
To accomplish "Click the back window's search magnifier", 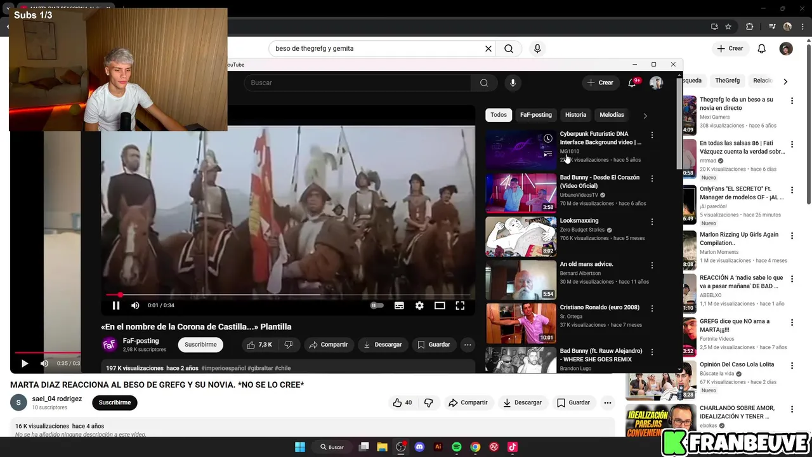I will (x=509, y=48).
